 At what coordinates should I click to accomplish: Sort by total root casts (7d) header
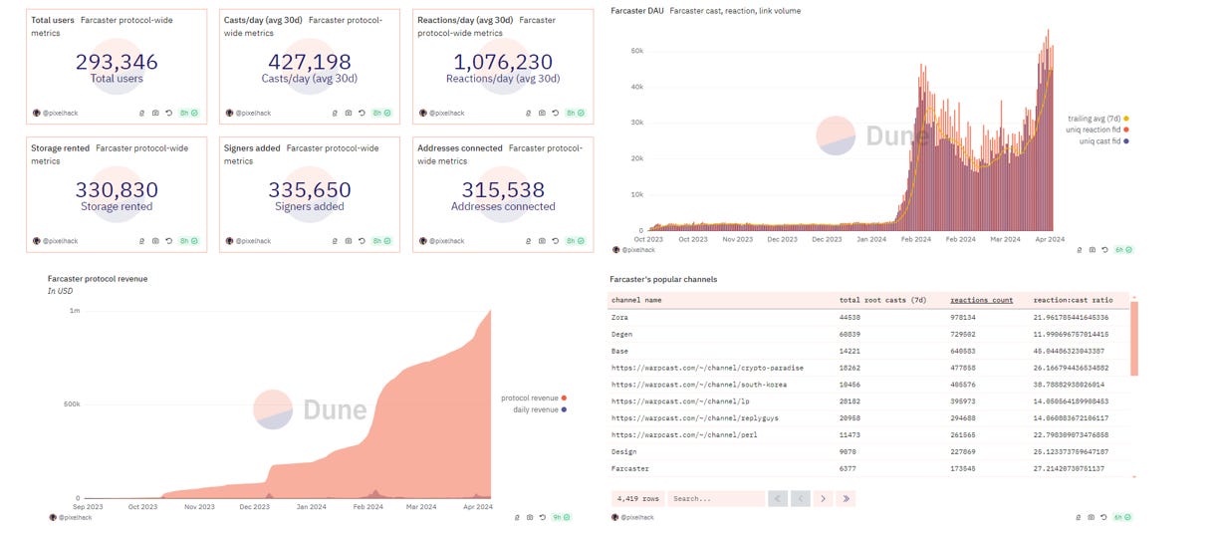(x=877, y=300)
